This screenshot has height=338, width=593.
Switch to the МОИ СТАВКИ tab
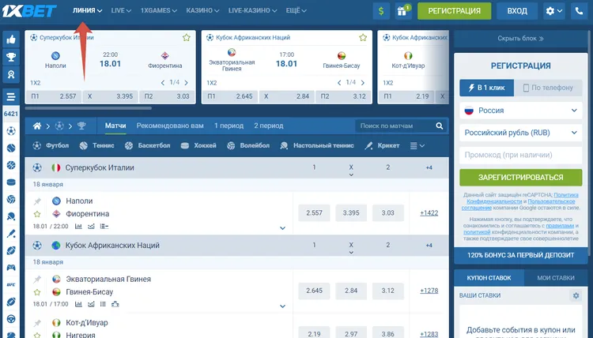(556, 278)
